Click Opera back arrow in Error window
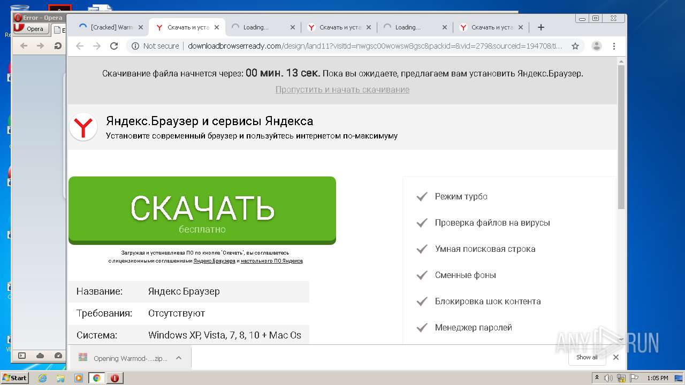The width and height of the screenshot is (685, 385). [x=24, y=46]
